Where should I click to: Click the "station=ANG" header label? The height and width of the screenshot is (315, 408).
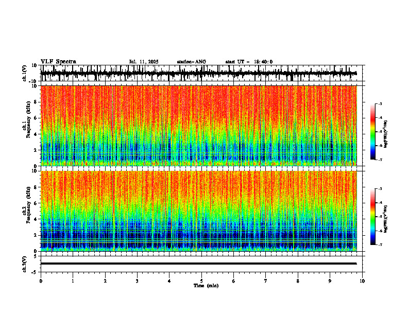(192, 62)
